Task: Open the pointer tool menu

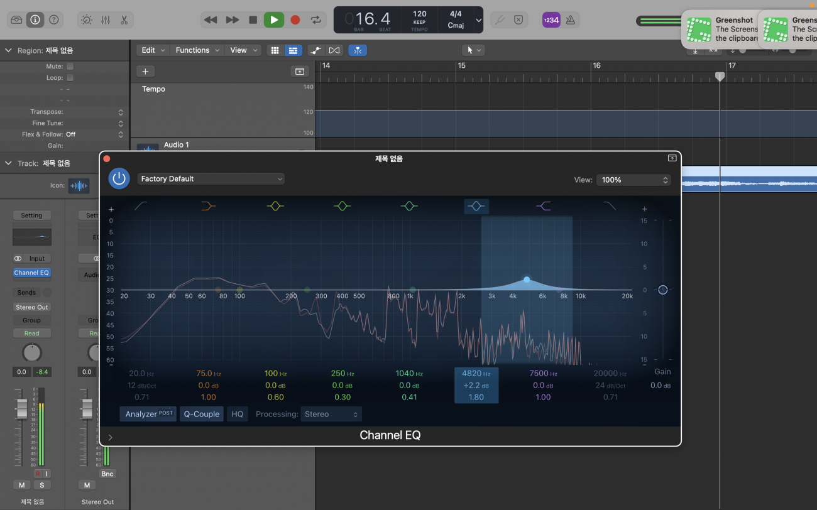Action: coord(473,50)
